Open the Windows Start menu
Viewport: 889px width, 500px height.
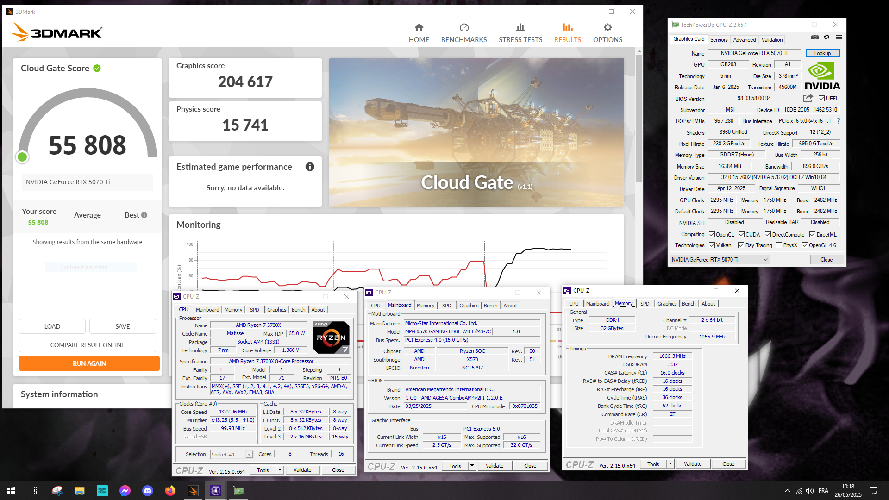11,491
